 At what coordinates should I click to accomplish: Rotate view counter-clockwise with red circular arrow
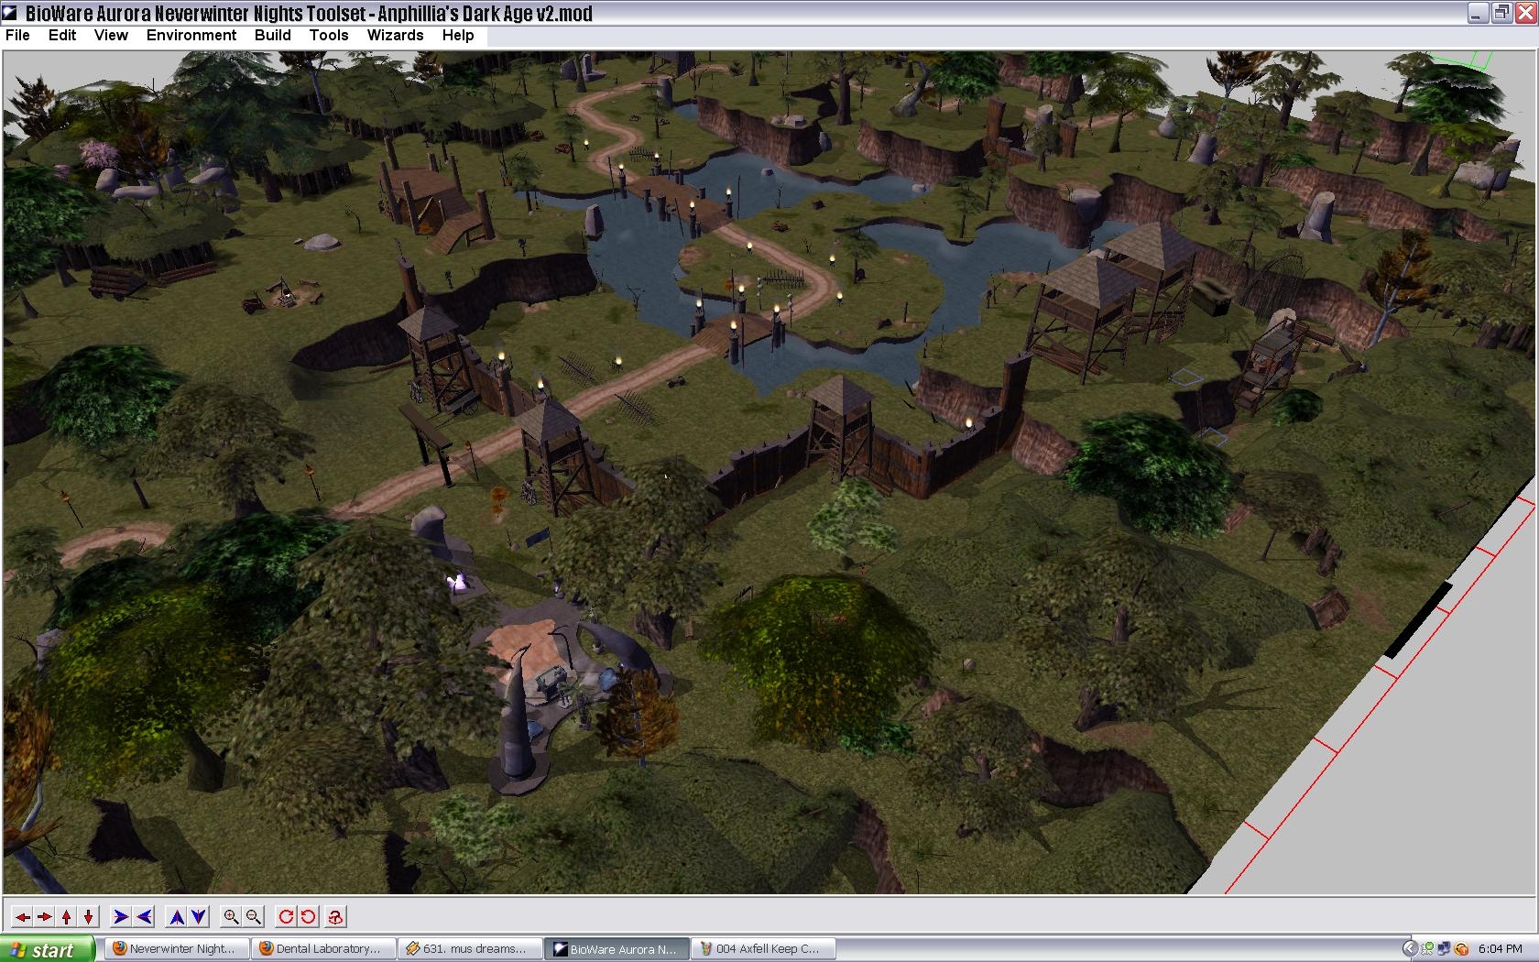(x=308, y=916)
